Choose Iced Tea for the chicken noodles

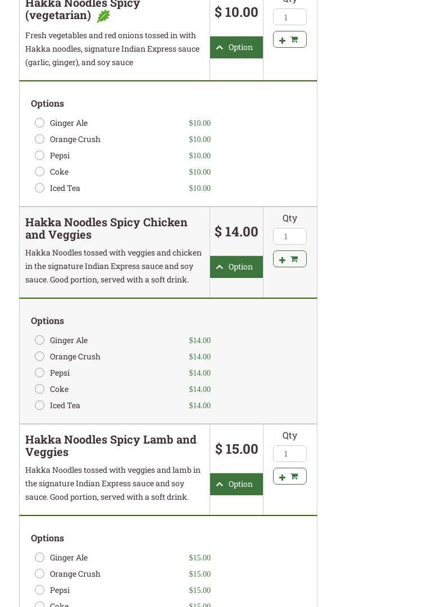coord(39,405)
